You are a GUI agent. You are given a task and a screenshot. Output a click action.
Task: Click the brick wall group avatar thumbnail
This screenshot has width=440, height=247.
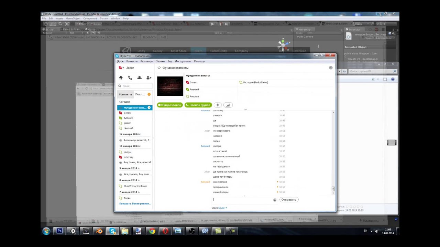coord(170,86)
